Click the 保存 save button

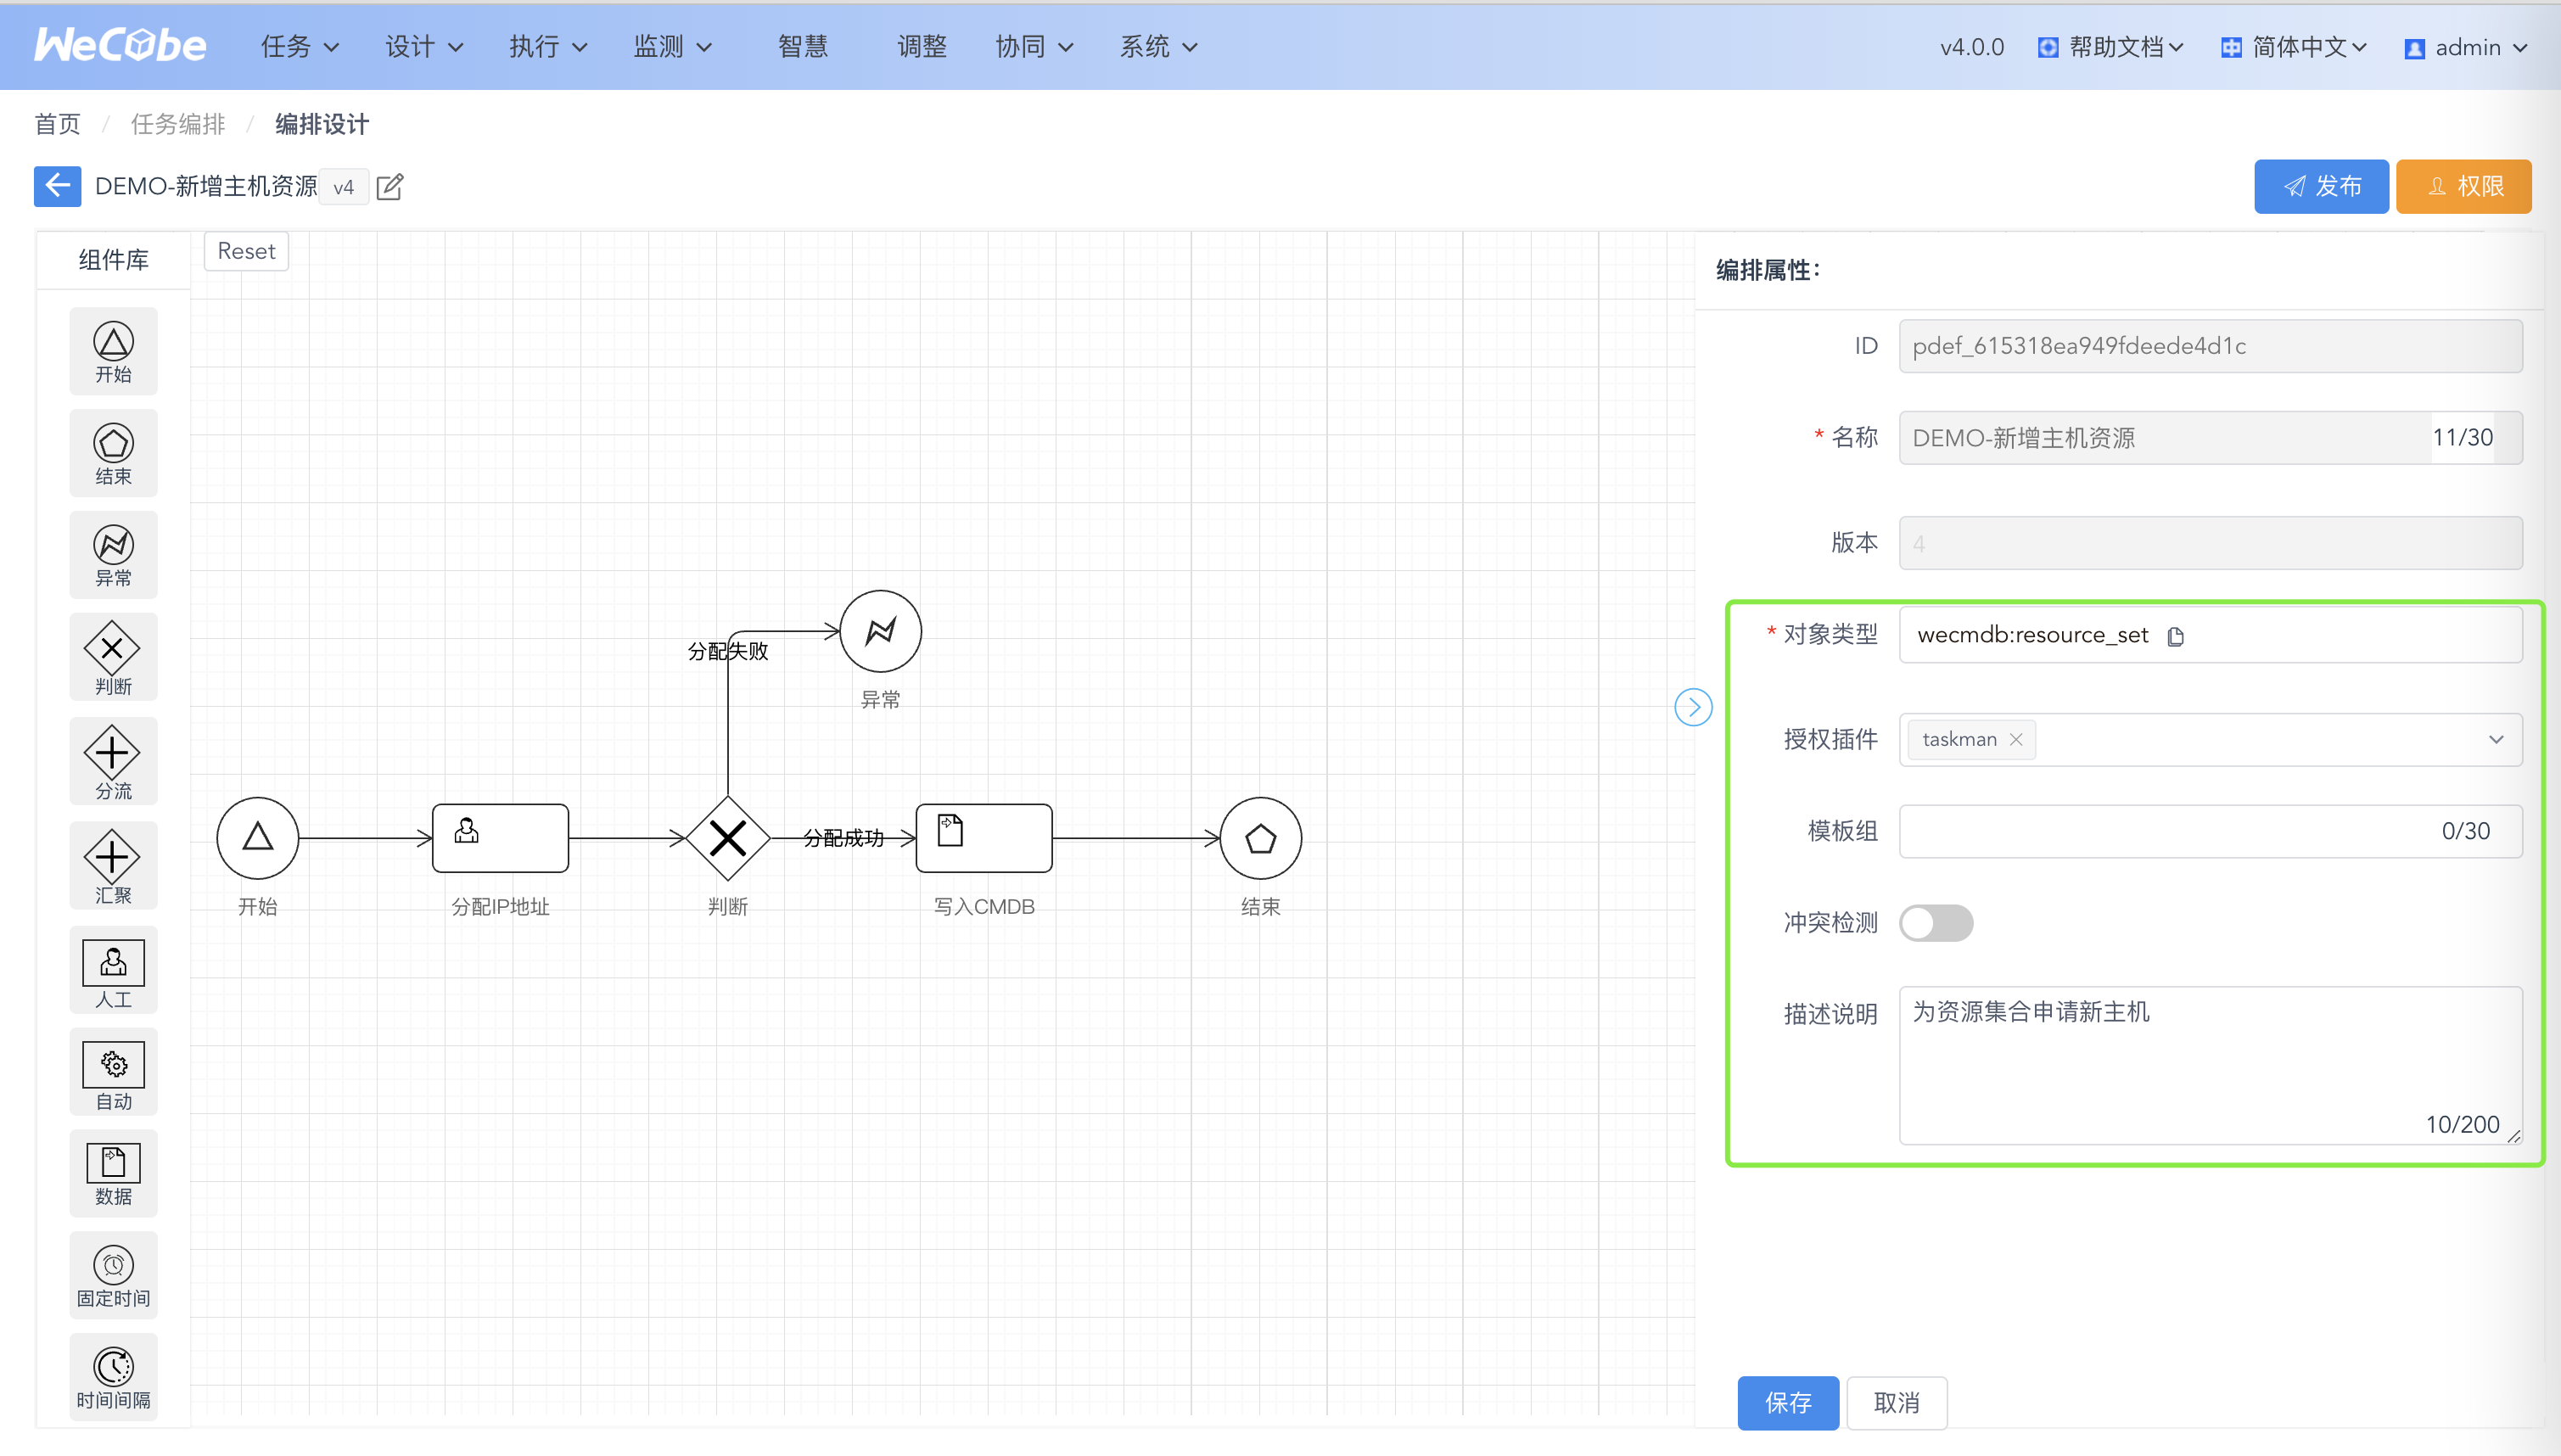point(1788,1402)
